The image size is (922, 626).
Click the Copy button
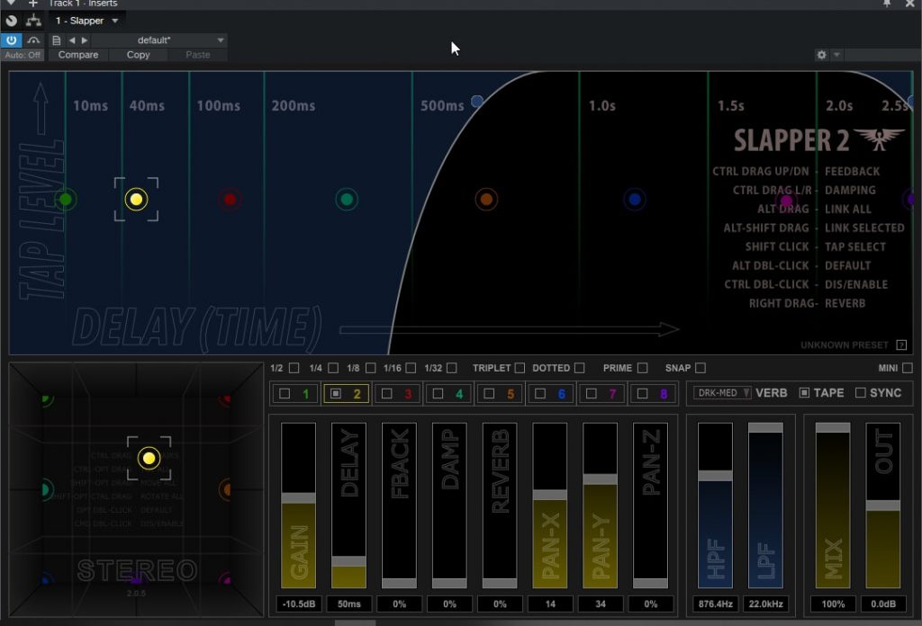coord(138,55)
